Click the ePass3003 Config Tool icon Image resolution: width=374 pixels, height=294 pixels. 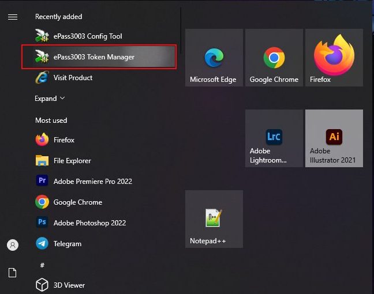click(42, 36)
